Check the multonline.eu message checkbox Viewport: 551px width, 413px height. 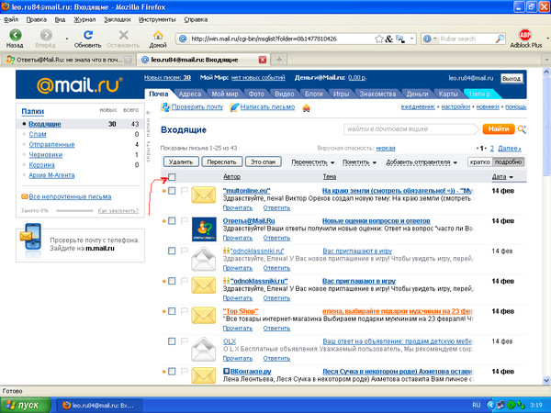tap(172, 191)
